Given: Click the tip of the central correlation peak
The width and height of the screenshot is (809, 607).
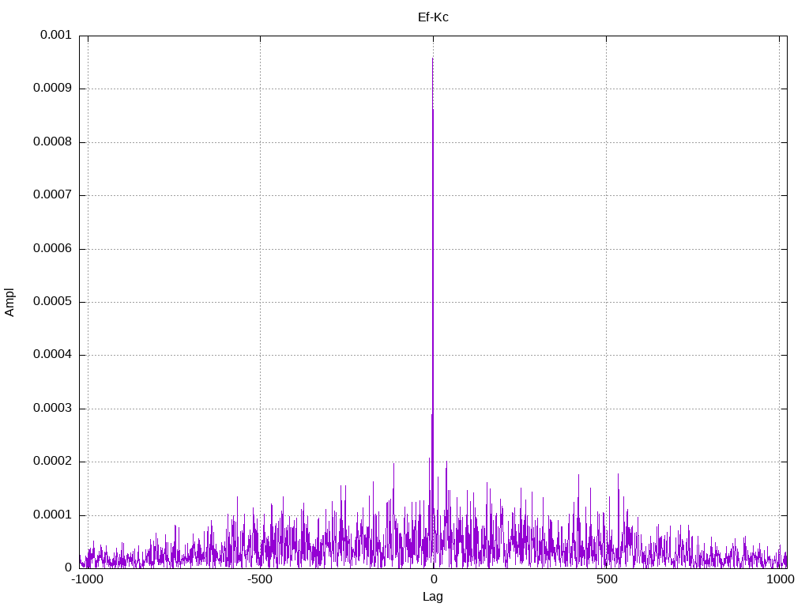Looking at the screenshot, I should pyautogui.click(x=432, y=58).
